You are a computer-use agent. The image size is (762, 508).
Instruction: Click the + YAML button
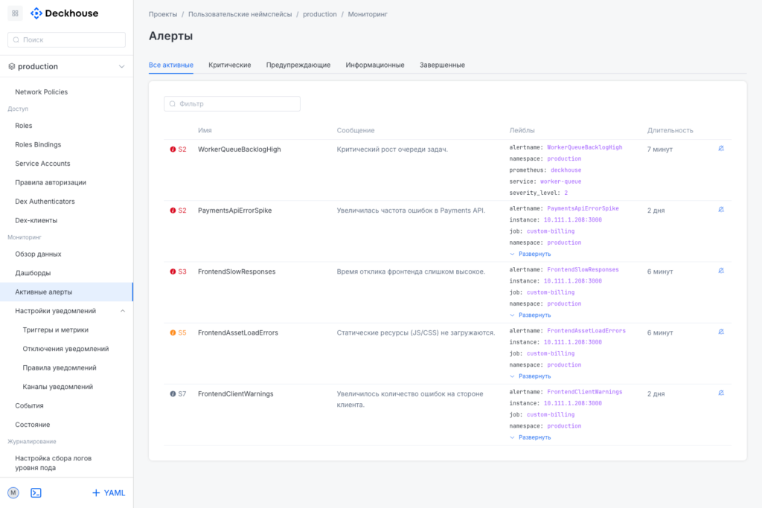coord(108,492)
